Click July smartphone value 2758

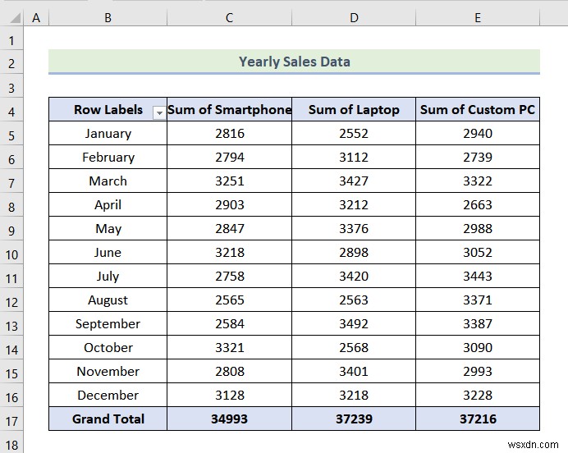click(229, 276)
